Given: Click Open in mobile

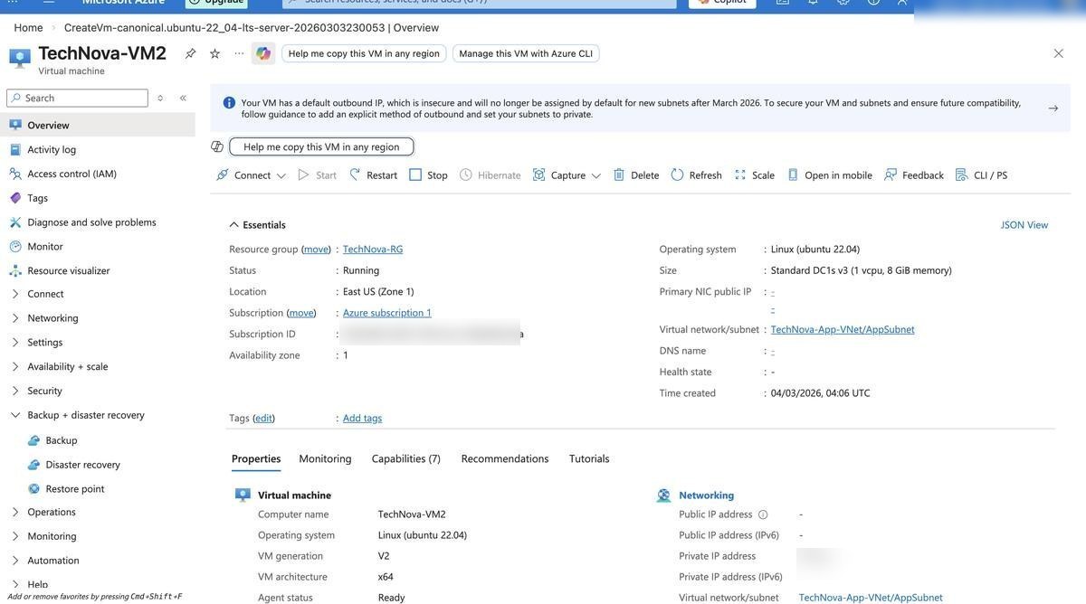Looking at the screenshot, I should pyautogui.click(x=829, y=175).
